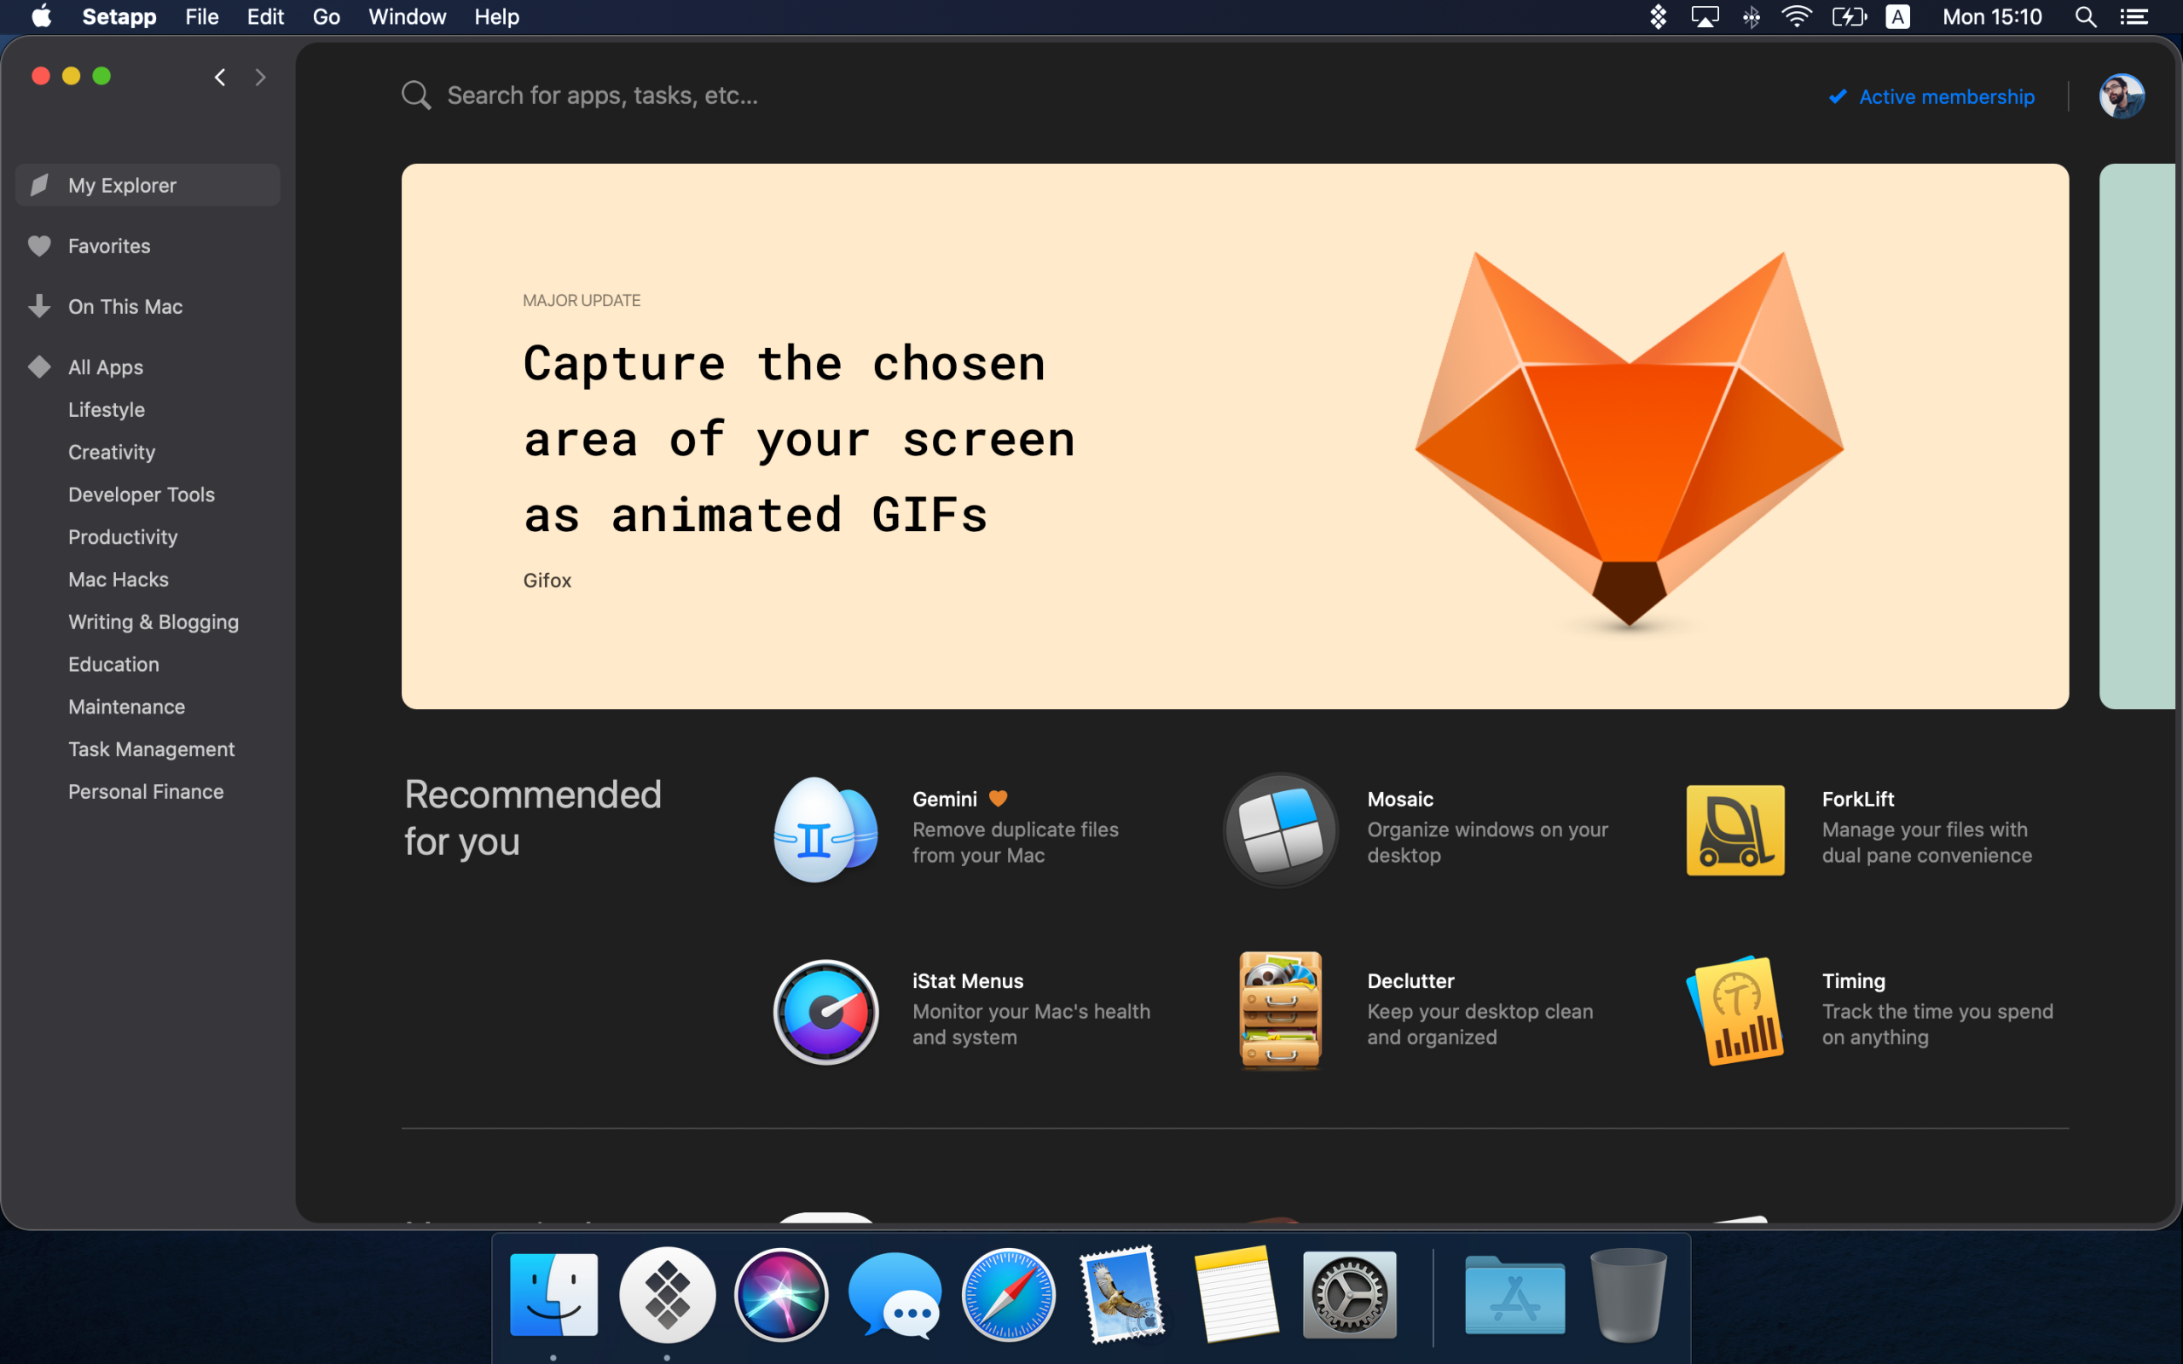Expand the Creativity category in sidebar

pyautogui.click(x=108, y=451)
